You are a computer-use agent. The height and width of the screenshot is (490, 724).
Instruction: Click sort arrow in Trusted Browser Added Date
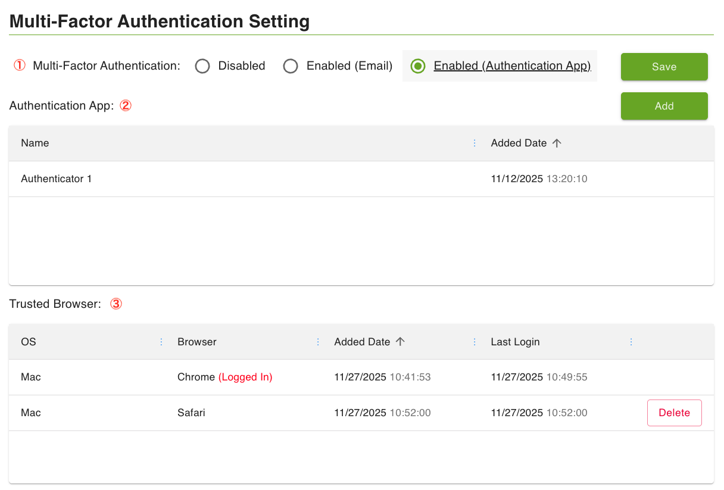tap(400, 342)
